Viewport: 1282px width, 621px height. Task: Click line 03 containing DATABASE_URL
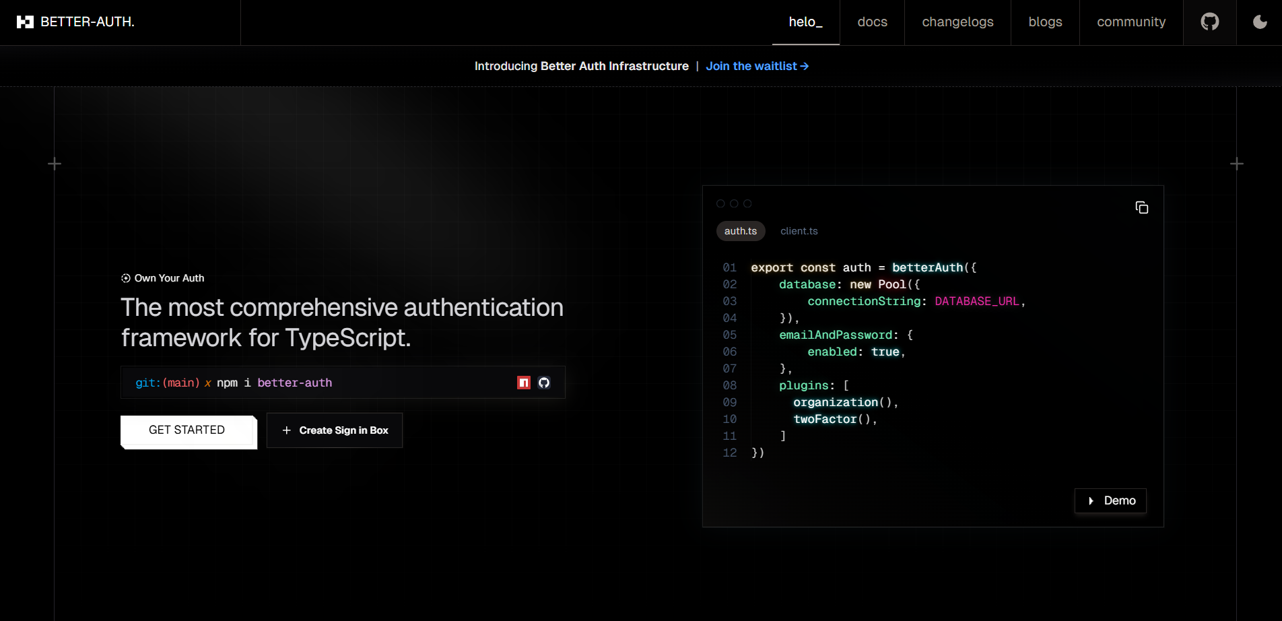pyautogui.click(x=916, y=301)
